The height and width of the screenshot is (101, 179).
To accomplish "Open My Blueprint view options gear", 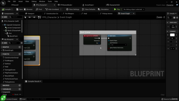I will point(22,43).
